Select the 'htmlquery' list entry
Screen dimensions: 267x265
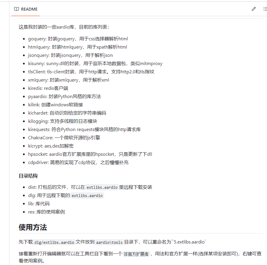pyautogui.click(x=77, y=47)
